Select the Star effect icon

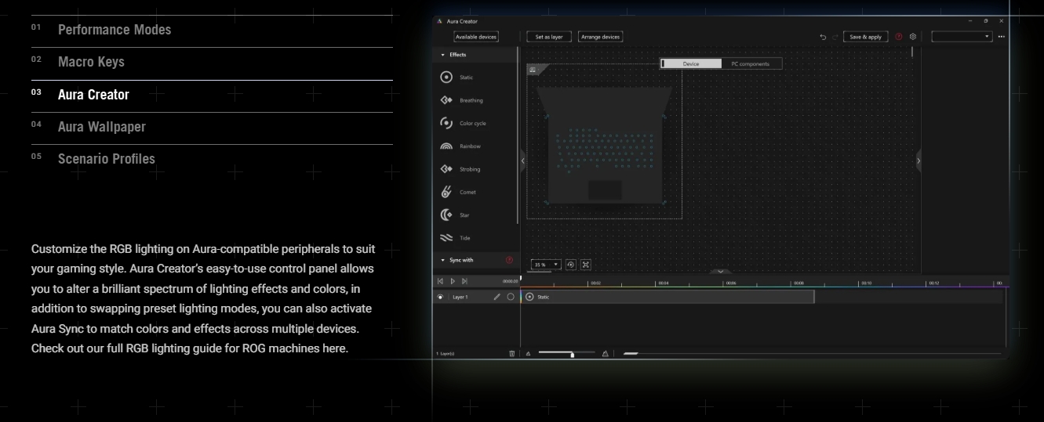tap(446, 215)
